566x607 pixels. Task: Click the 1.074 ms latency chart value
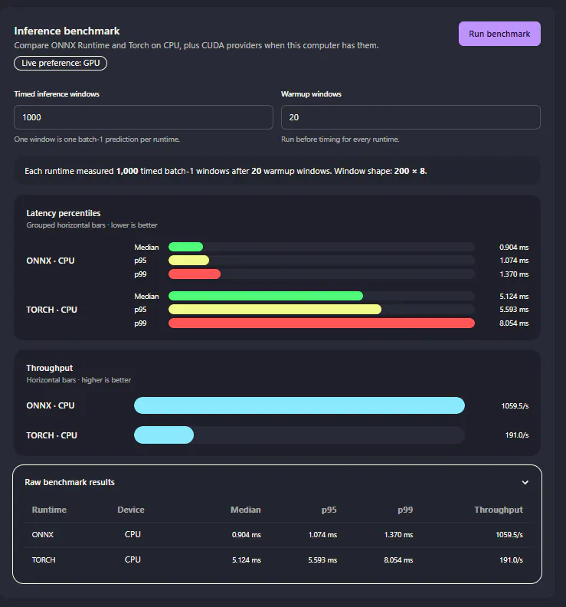[x=514, y=260]
